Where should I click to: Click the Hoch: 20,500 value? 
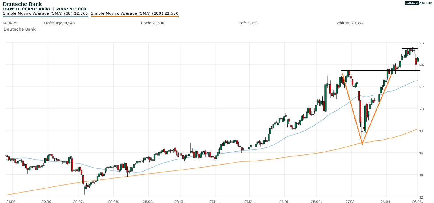point(153,23)
